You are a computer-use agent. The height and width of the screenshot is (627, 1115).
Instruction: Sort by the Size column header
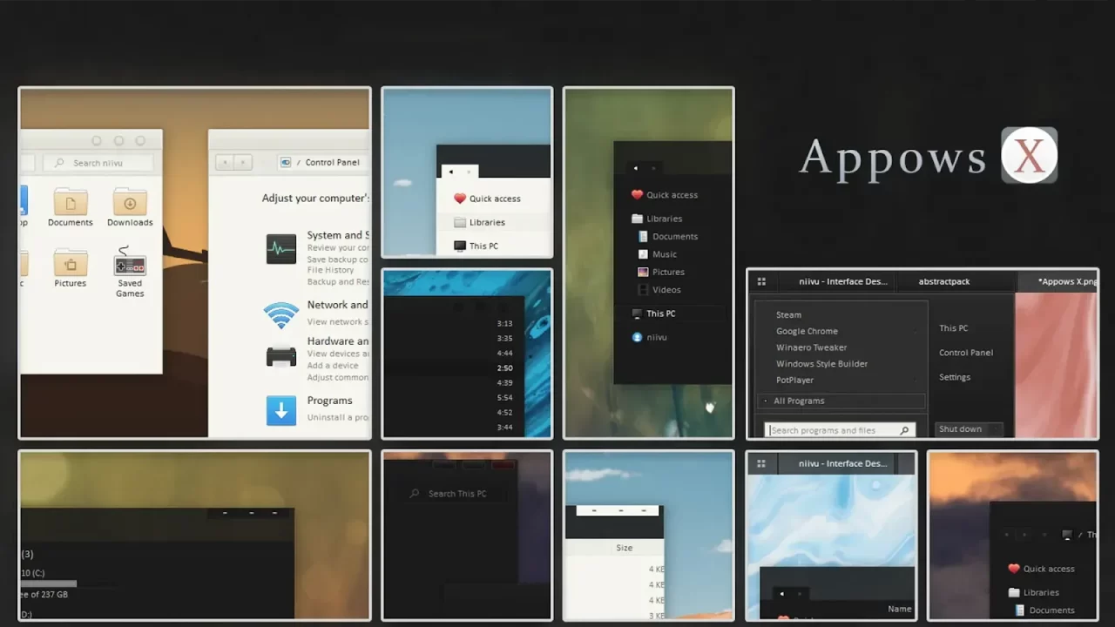click(x=624, y=548)
